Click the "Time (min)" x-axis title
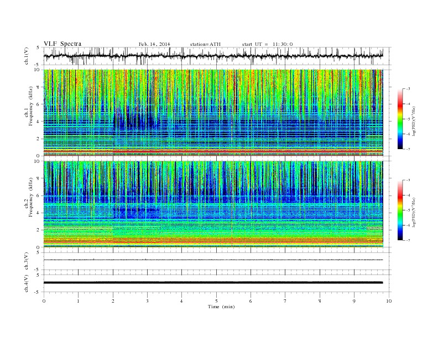This screenshot has height=338, width=438. pos(221,307)
